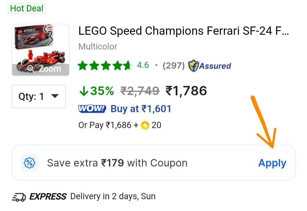Click the Flipkart Assured badge
This screenshot has width=307, height=211.
(209, 66)
